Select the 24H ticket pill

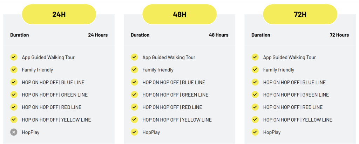pos(59,14)
